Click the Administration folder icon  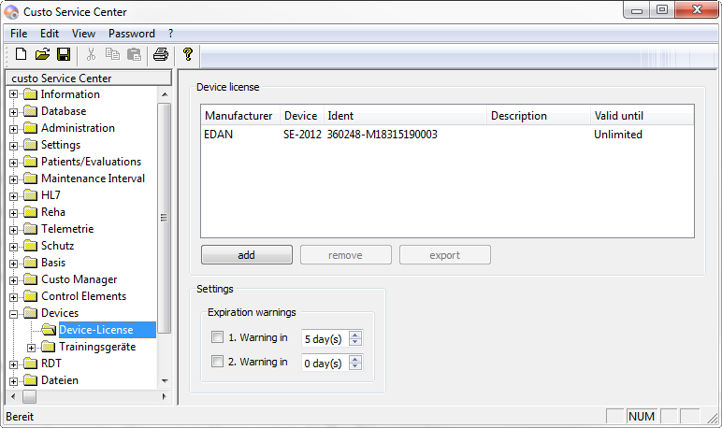(30, 128)
